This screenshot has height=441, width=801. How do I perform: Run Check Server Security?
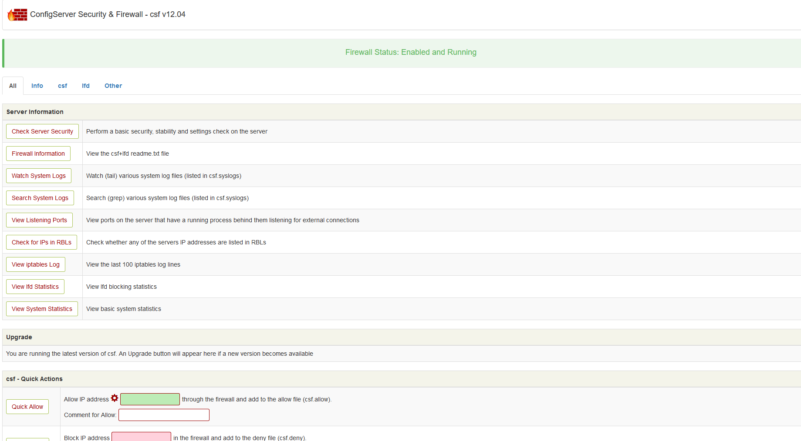tap(42, 131)
